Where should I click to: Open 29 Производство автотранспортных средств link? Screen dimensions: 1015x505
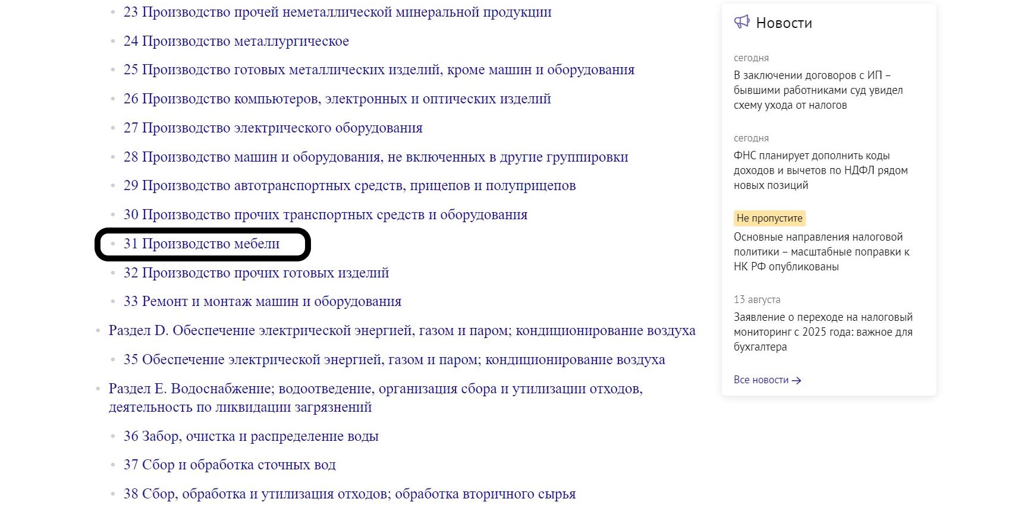[349, 186]
